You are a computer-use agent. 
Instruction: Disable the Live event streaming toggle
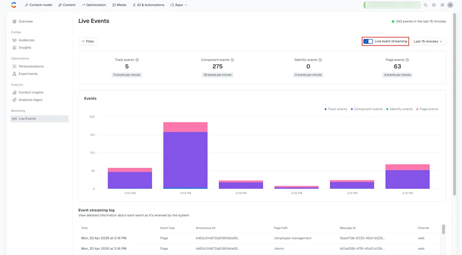coord(368,41)
